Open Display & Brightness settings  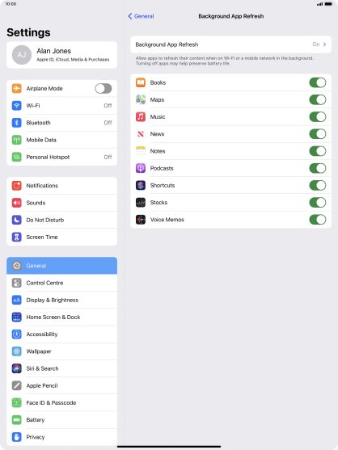tap(61, 301)
